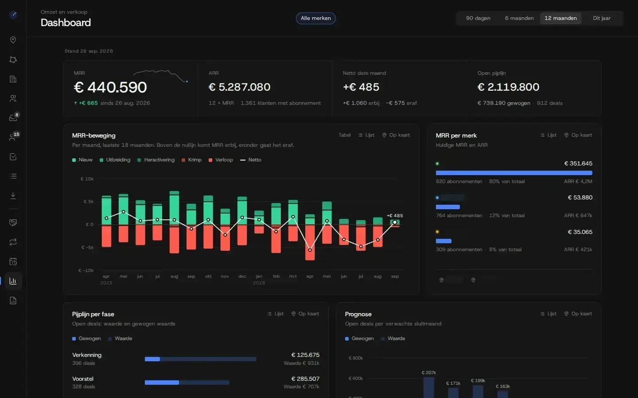This screenshot has width=638, height=398.
Task: Open the deals handshake icon in sidebar
Action: point(13,222)
